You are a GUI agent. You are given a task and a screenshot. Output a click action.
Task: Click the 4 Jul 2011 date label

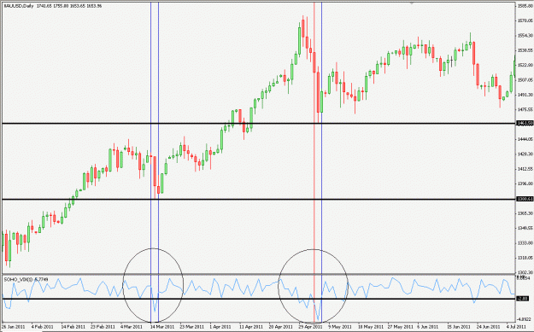click(517, 327)
